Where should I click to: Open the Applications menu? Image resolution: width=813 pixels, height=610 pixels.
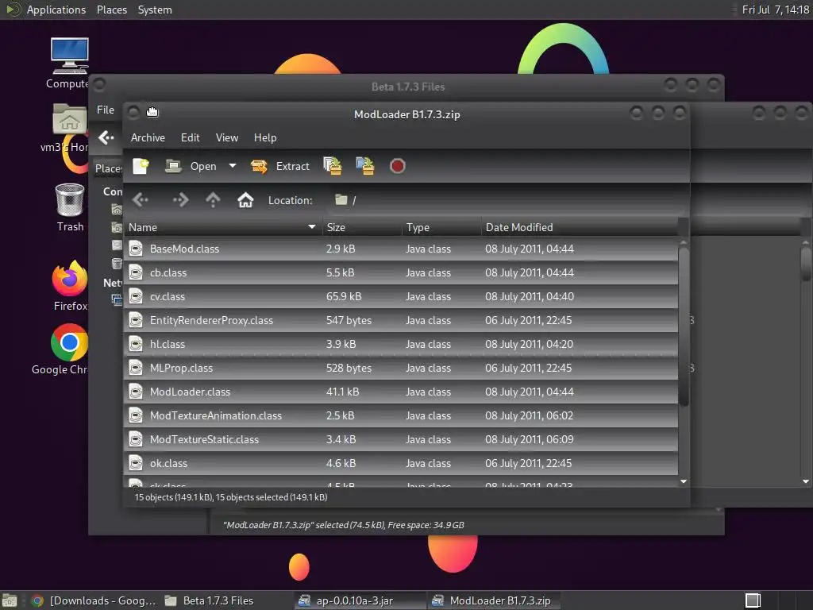(56, 10)
